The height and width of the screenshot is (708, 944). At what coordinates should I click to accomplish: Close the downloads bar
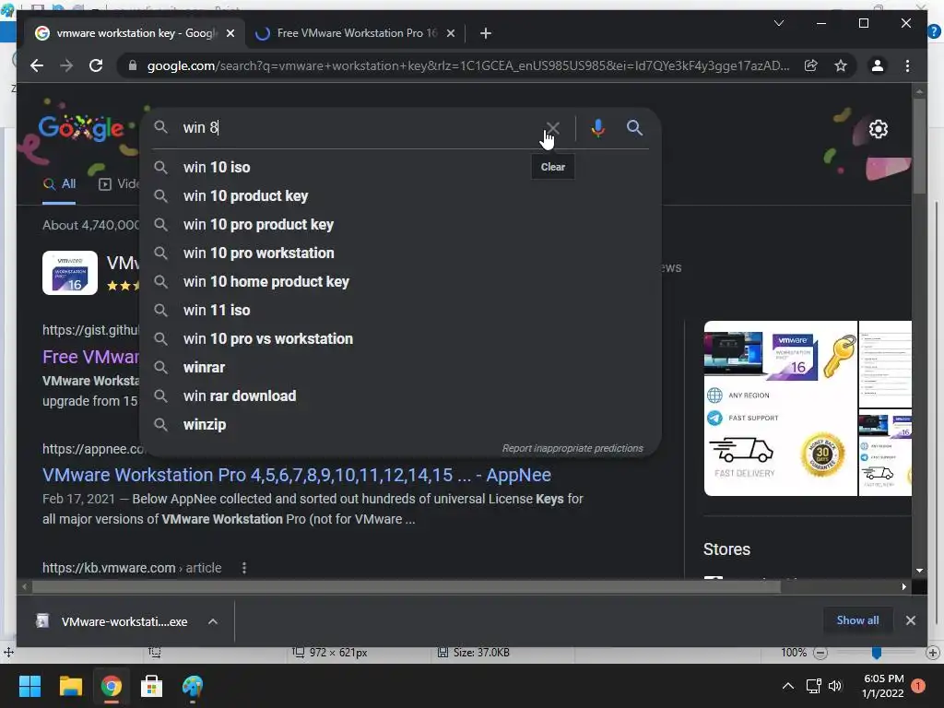coord(910,620)
